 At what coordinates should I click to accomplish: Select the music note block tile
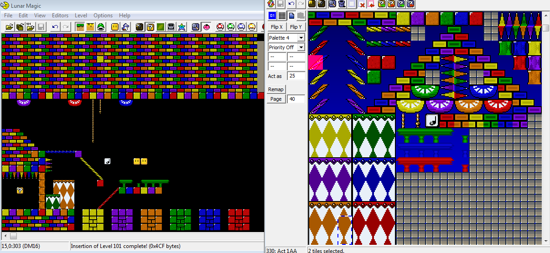coord(432,120)
